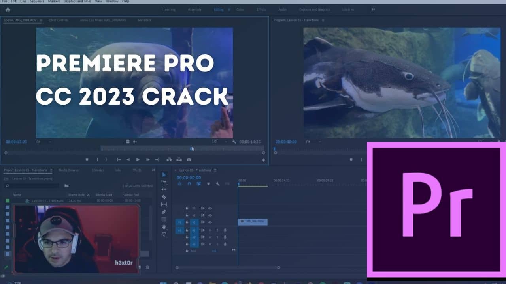
Task: Open the Source monitor Button Editor plus
Action: (263, 160)
